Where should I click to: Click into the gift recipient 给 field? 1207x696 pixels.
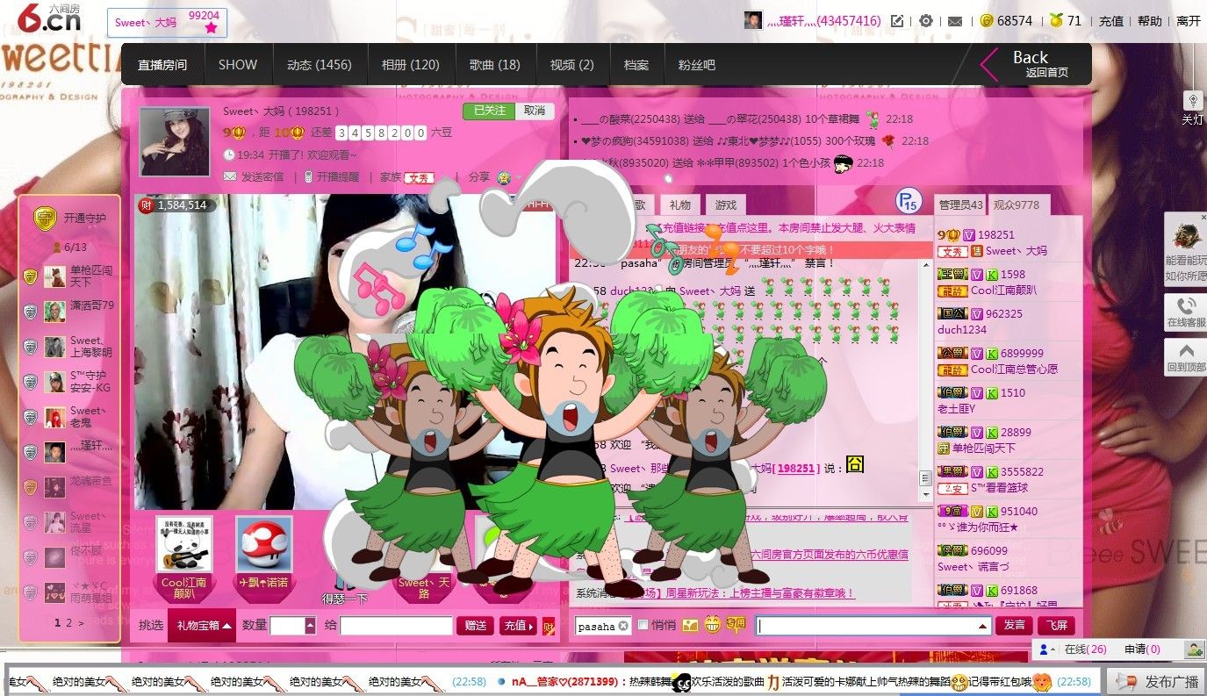pyautogui.click(x=396, y=626)
